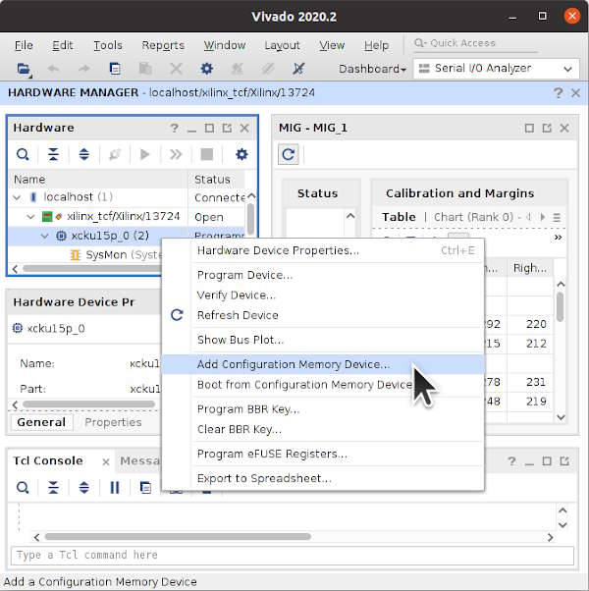Open the Reports menu
Screen dimensions: 589x591
[x=163, y=45]
